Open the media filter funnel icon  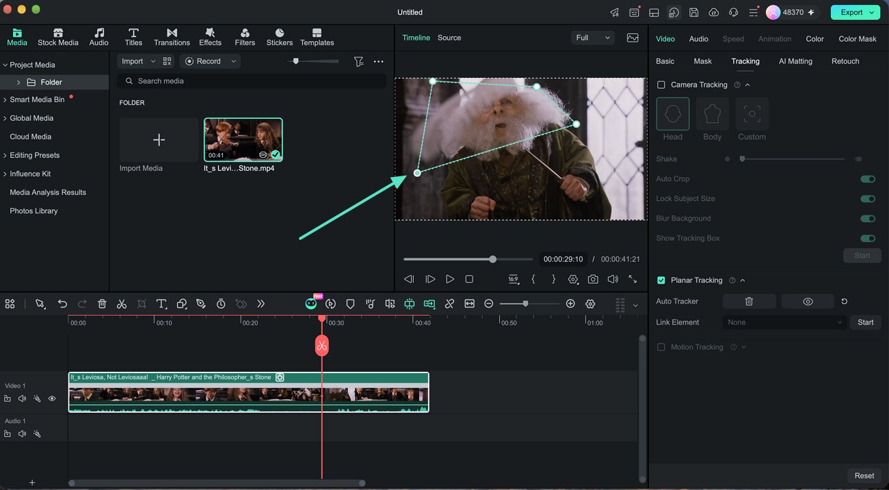tap(358, 62)
